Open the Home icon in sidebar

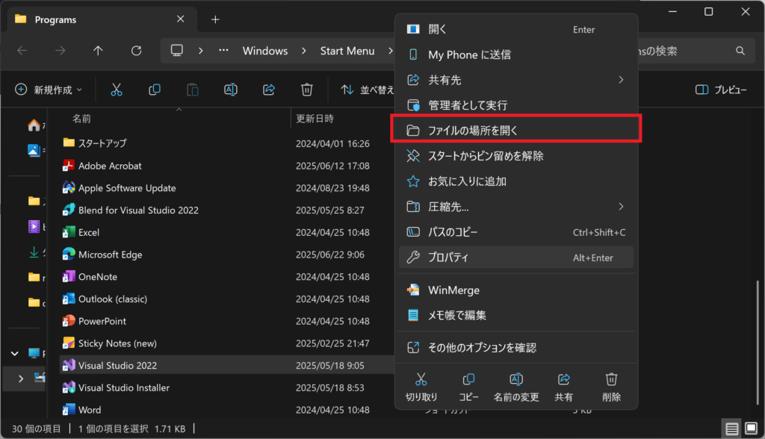pos(34,126)
